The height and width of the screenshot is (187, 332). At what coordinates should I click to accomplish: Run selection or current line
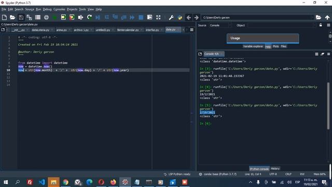coord(80,17)
